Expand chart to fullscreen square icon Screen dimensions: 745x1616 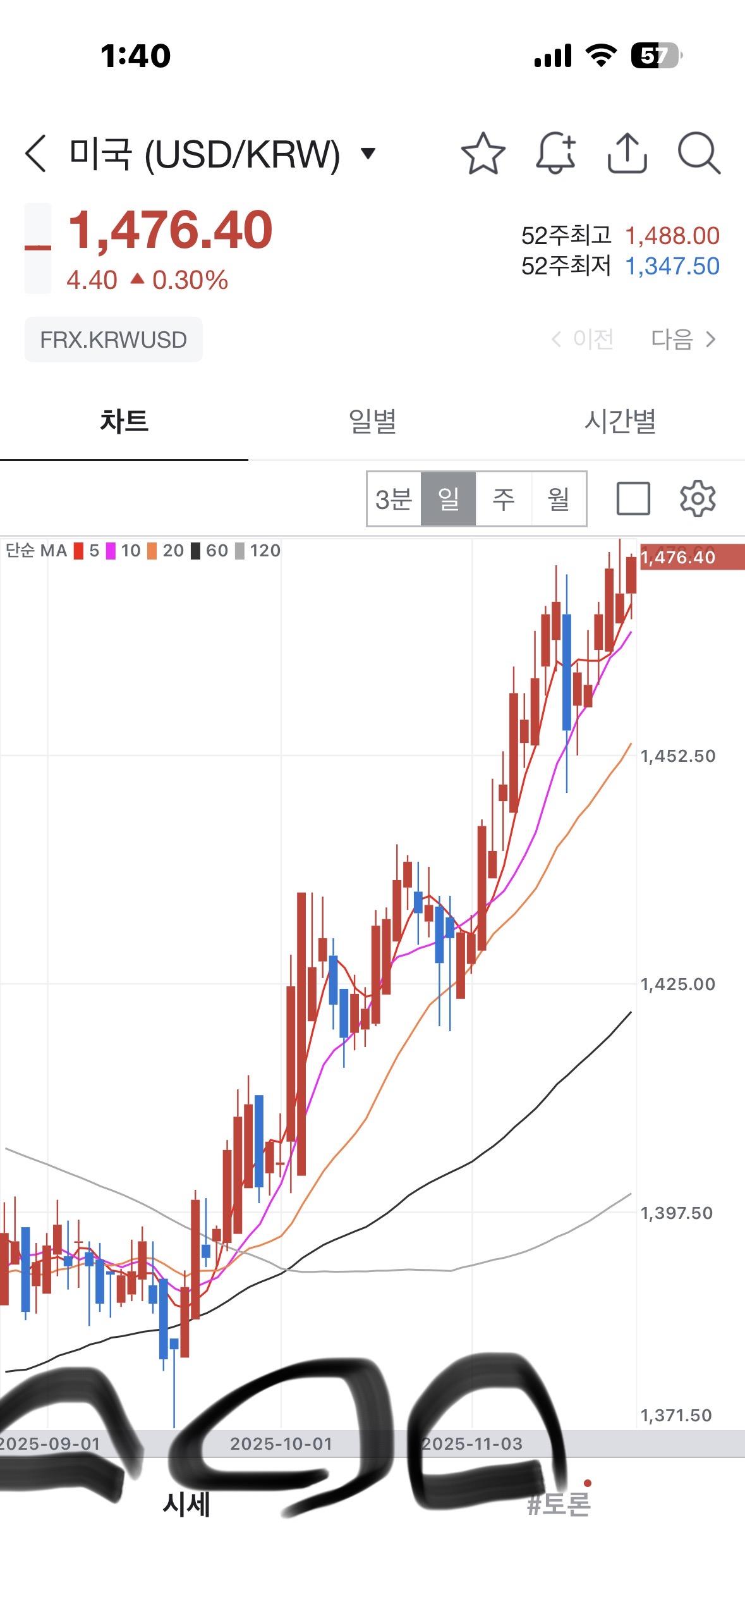633,499
